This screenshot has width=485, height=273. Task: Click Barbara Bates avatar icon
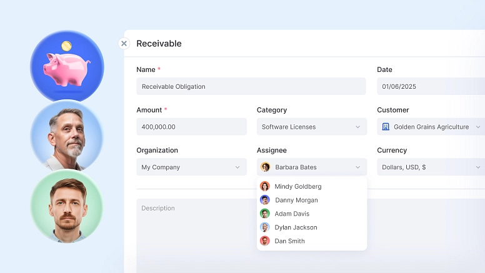pos(265,167)
